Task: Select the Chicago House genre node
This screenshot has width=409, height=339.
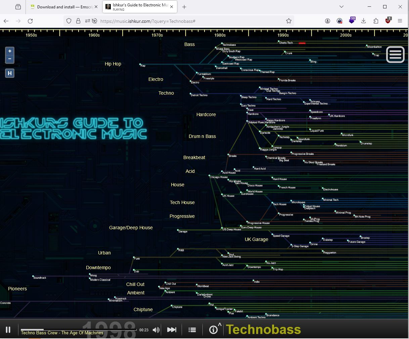Action: [x=219, y=177]
